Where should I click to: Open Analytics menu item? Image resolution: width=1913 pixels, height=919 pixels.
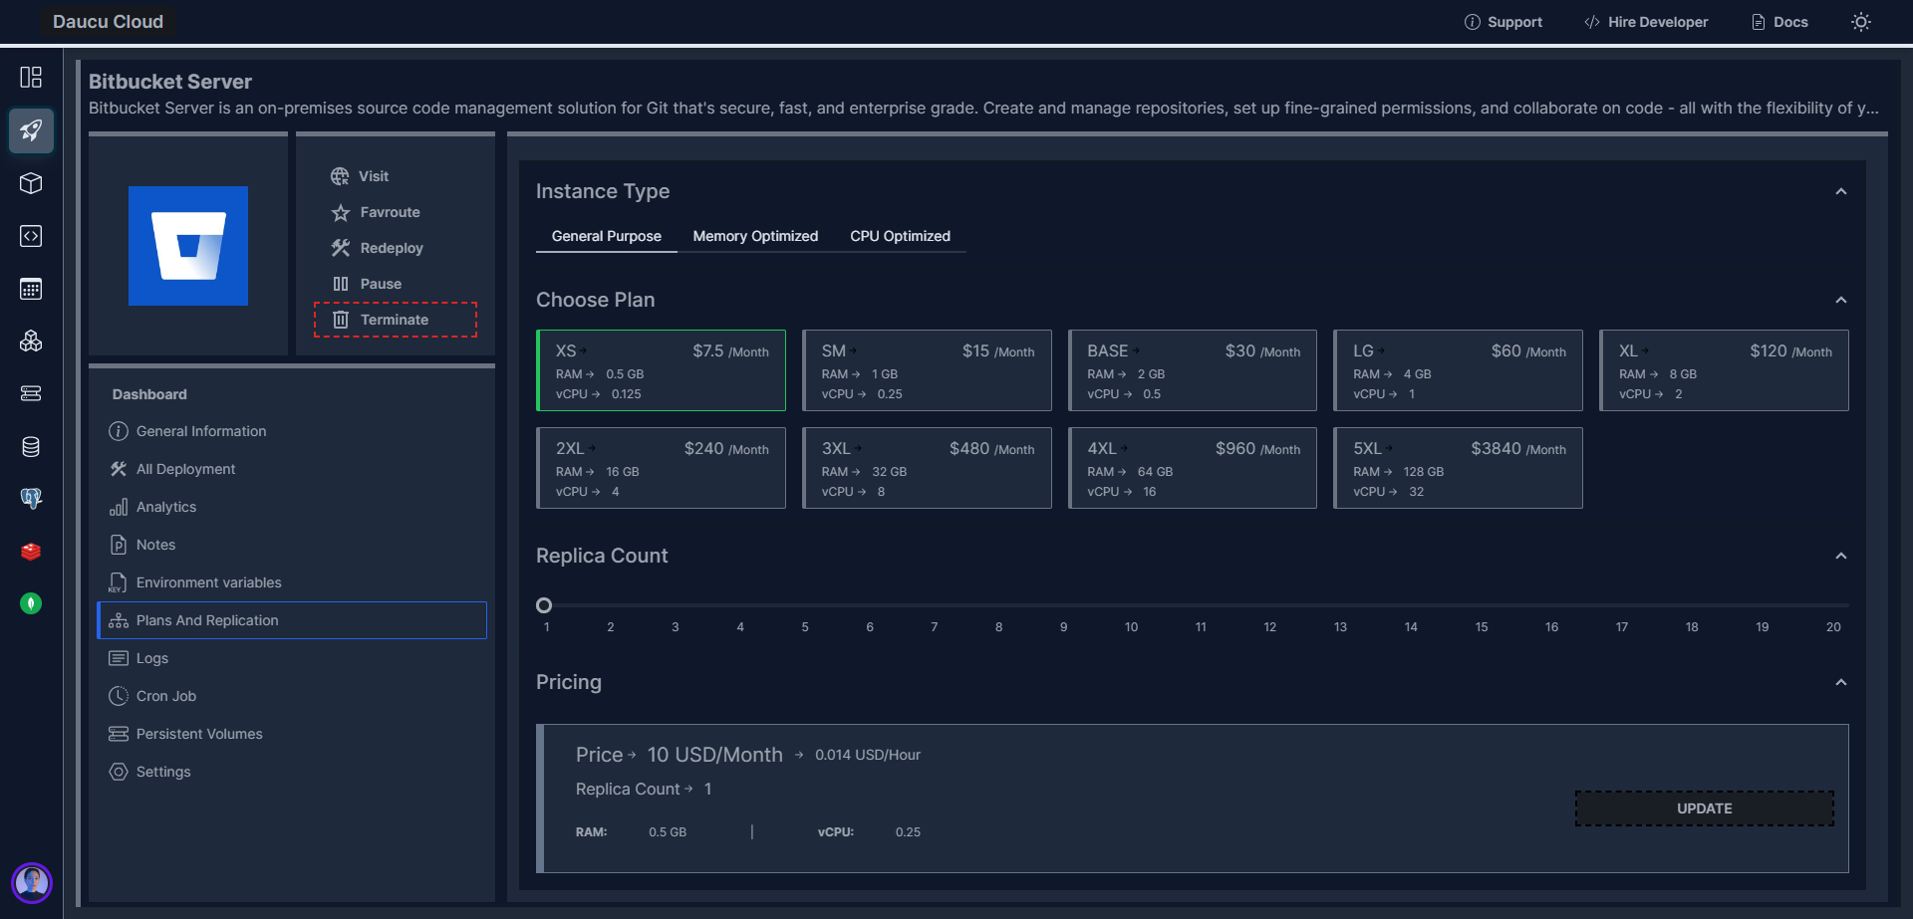pos(292,507)
